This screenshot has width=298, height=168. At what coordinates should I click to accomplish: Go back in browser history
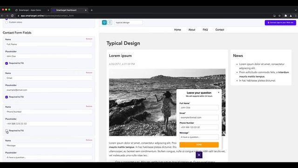click(2, 15)
